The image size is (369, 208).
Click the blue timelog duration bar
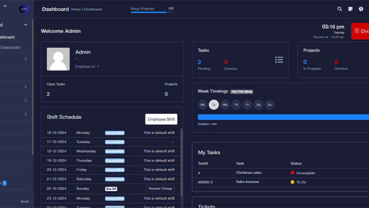pos(283,117)
